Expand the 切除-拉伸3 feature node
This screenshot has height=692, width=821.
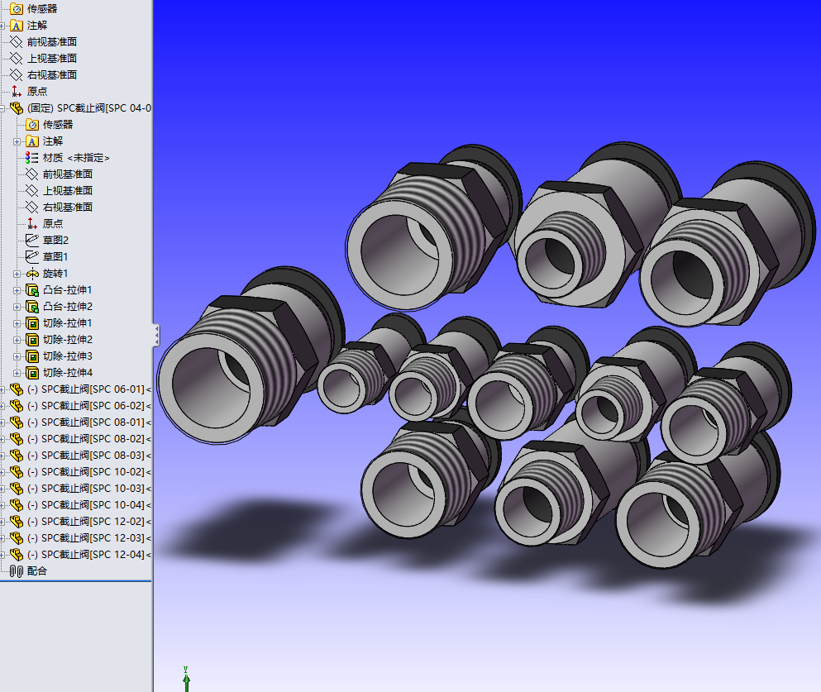tap(17, 356)
